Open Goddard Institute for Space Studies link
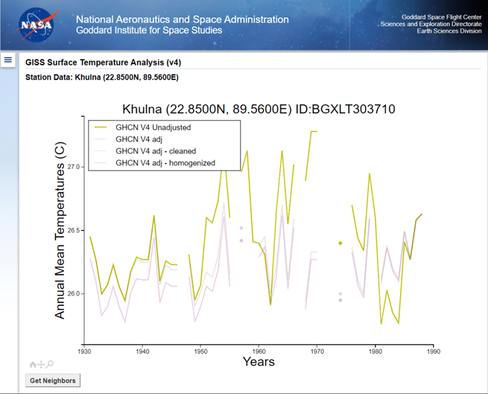Viewport: 488px width, 394px height. click(x=149, y=30)
